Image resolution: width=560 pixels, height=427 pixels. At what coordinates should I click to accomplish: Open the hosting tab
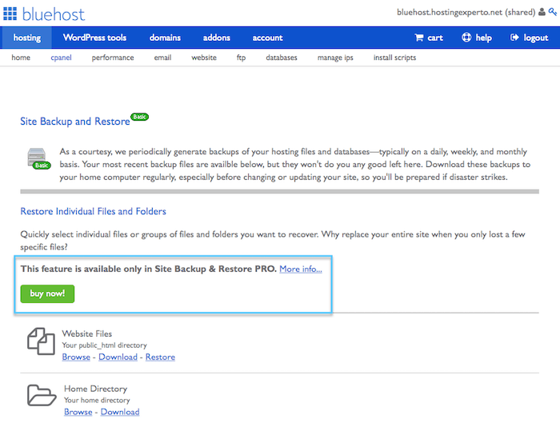(26, 38)
